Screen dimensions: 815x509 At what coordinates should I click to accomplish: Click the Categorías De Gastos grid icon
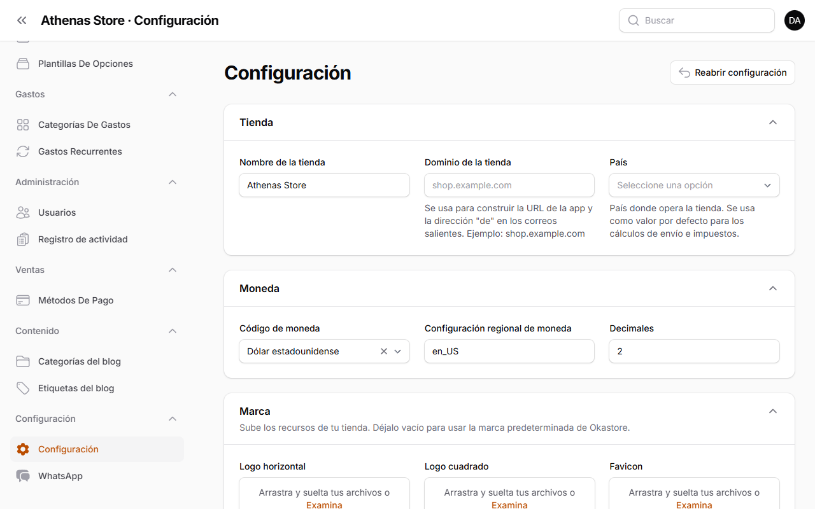coord(23,125)
